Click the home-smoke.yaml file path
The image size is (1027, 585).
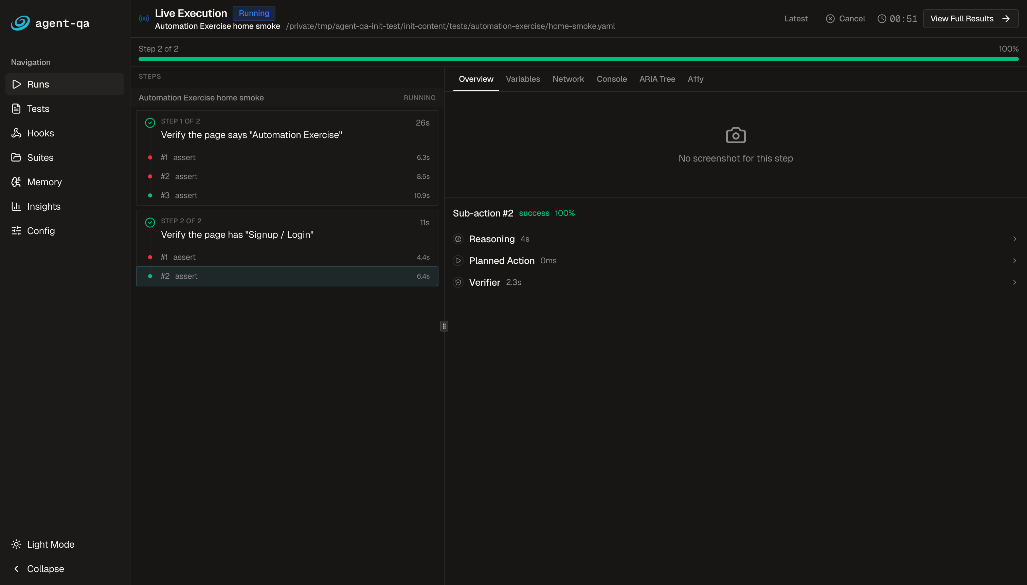click(450, 26)
